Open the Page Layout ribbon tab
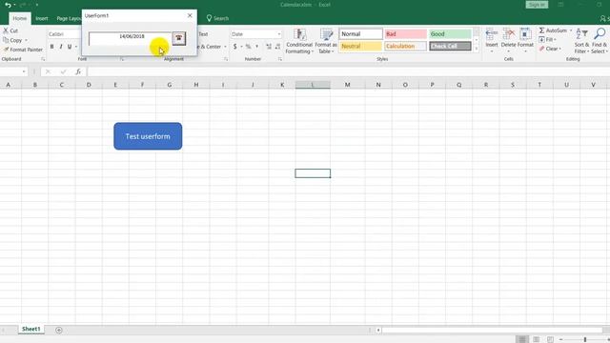The height and width of the screenshot is (343, 610). (x=69, y=18)
